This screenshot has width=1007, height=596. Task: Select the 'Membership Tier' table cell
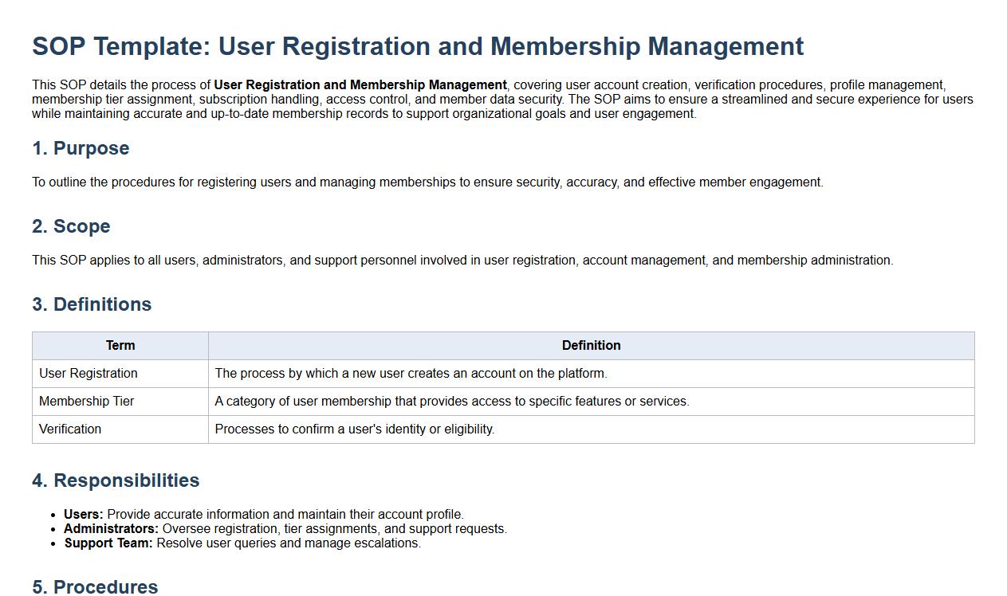(x=86, y=402)
